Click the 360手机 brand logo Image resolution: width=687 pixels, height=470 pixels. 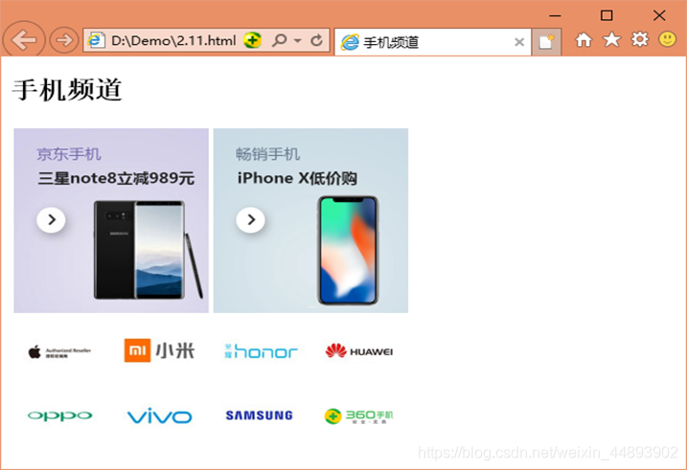(x=359, y=416)
